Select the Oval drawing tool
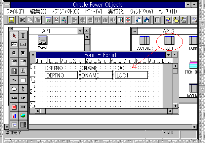The height and width of the screenshot is (143, 205). coord(14,89)
